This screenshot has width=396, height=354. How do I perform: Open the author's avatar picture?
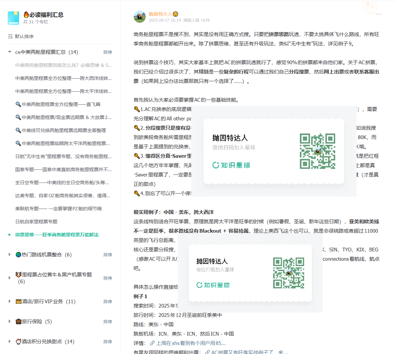coord(140,17)
